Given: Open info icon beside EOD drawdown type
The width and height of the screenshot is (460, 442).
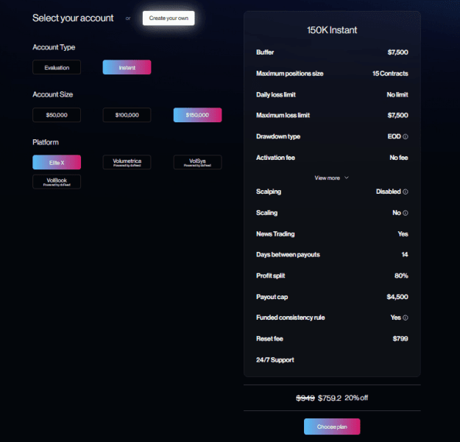Looking at the screenshot, I should pos(405,136).
